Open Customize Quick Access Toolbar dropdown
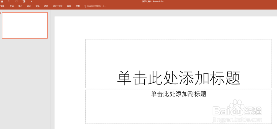277x129 pixels. coord(31,1)
